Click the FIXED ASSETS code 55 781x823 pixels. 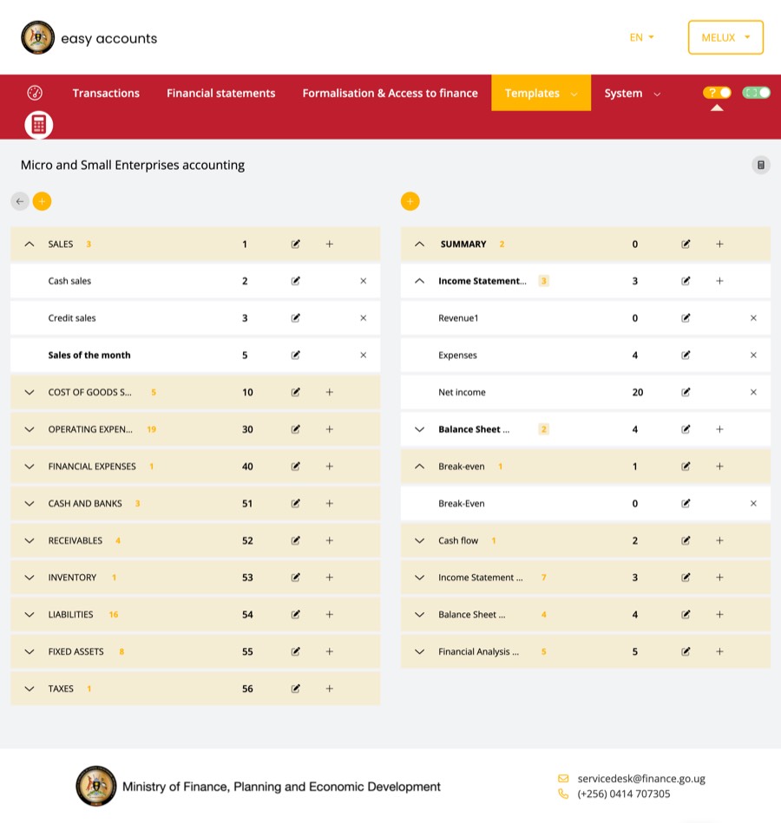click(x=247, y=651)
